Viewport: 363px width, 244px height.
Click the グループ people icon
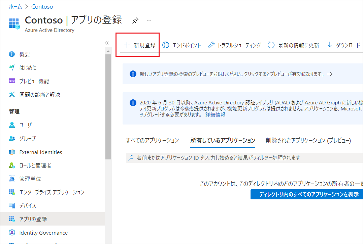(12, 138)
